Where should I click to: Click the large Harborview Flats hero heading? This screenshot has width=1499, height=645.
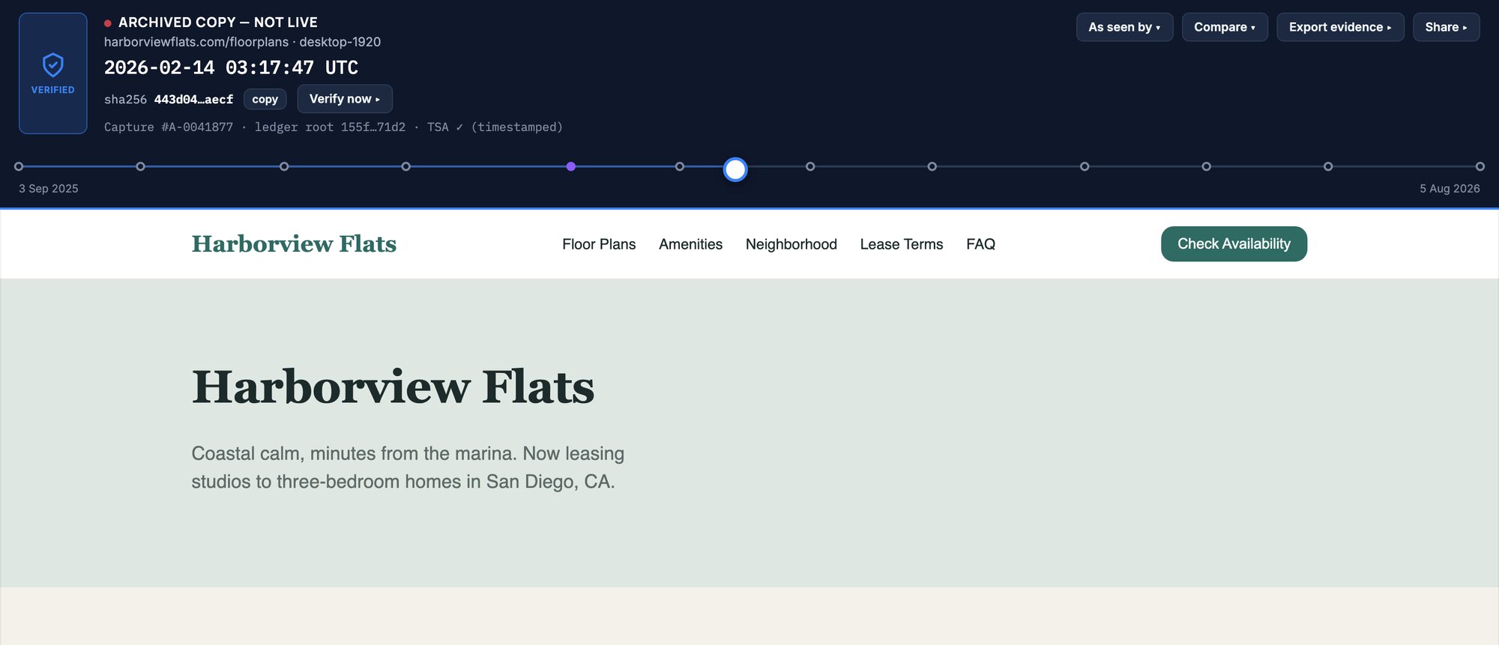pyautogui.click(x=393, y=387)
